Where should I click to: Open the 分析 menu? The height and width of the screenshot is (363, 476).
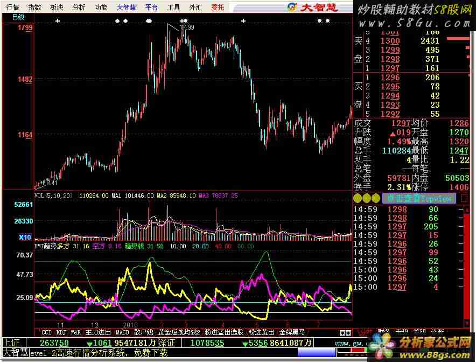[x=79, y=8]
